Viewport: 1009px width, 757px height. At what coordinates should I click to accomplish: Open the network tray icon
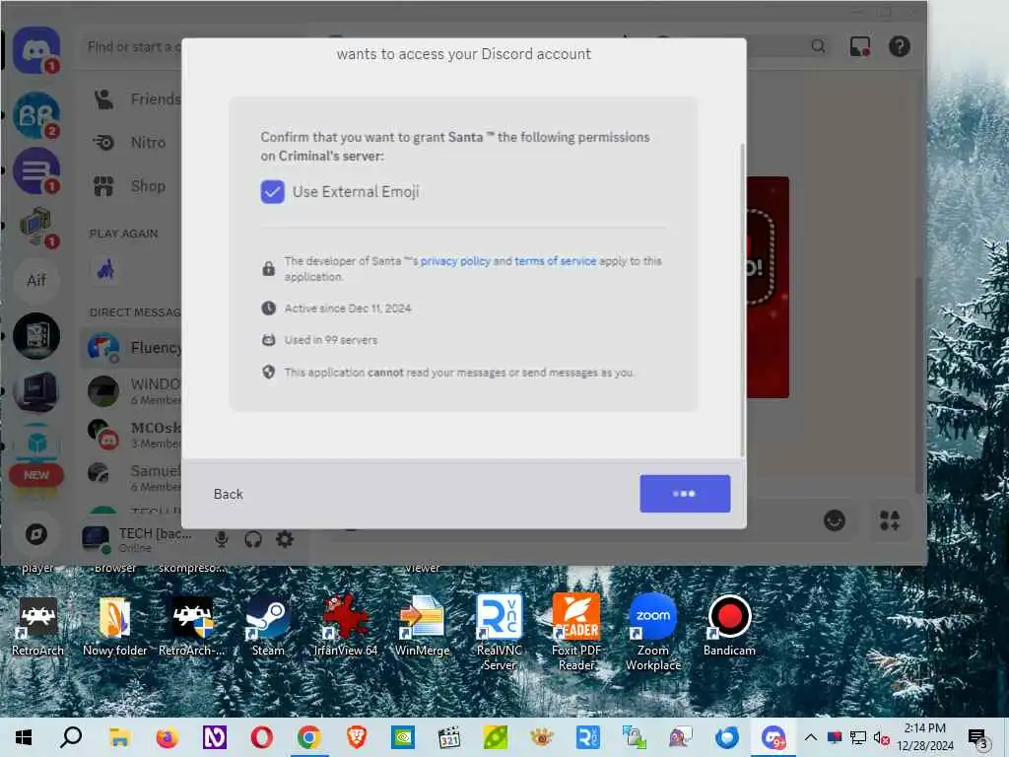point(858,737)
